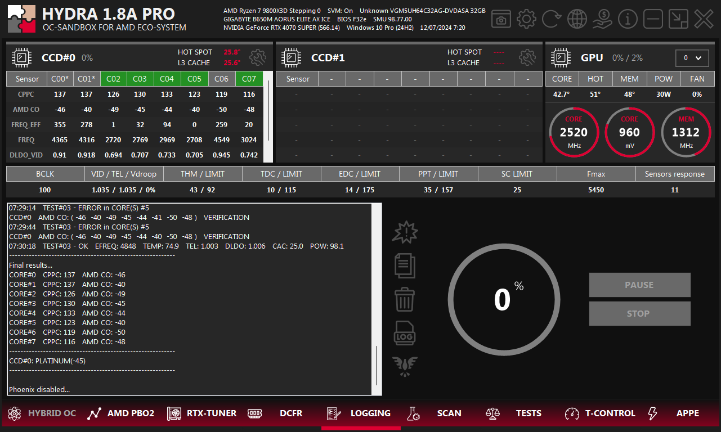The width and height of the screenshot is (721, 432).
Task: Click the screenshot capture icon
Action: 501,19
